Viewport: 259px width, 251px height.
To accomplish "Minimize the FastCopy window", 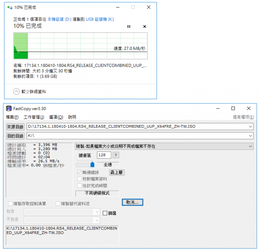I will click(x=218, y=108).
